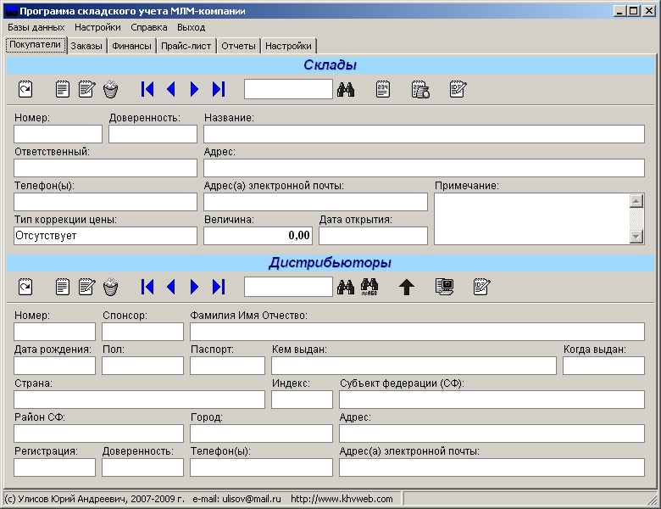This screenshot has width=661, height=509.
Task: Click edit record icon in Склады toolbar
Action: (86, 89)
